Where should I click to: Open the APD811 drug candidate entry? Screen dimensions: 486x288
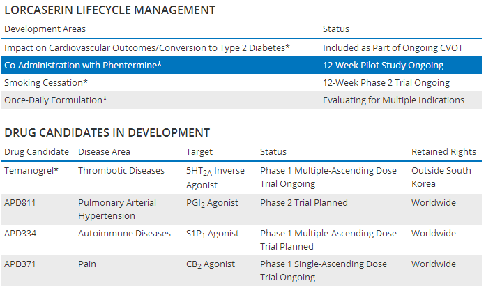click(x=20, y=203)
